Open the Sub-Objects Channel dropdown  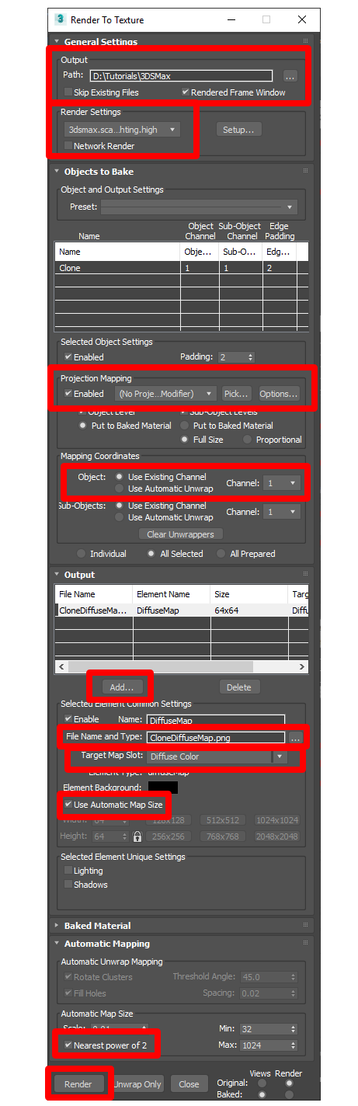[x=281, y=512]
